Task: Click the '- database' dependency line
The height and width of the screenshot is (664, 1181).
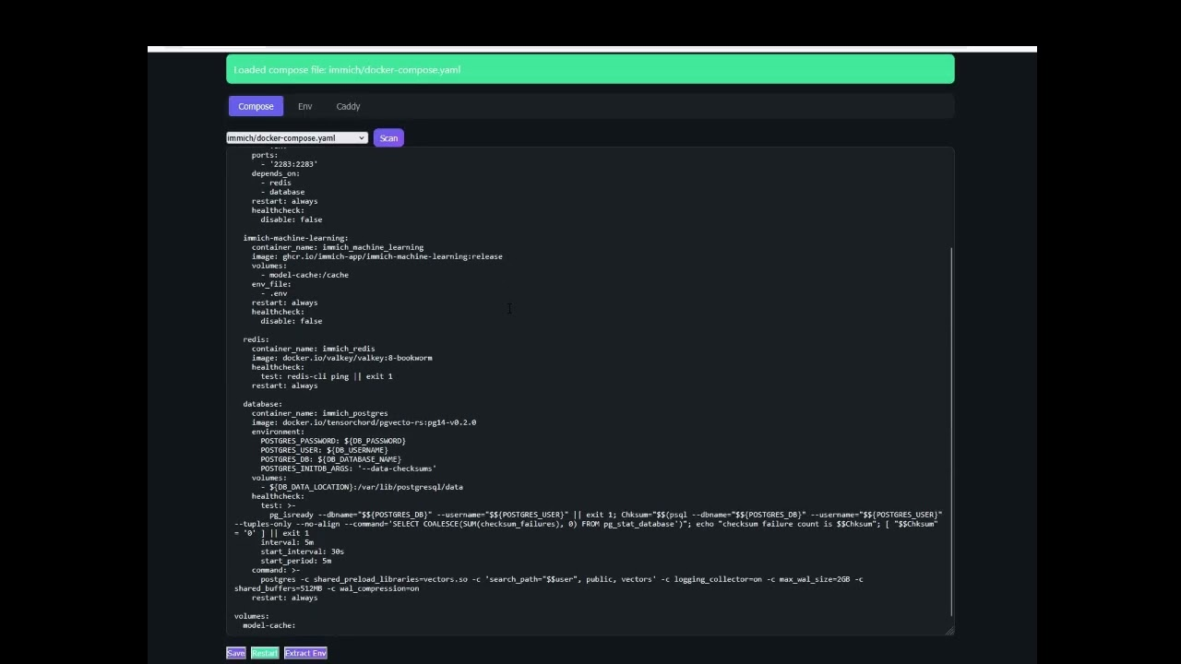Action: 282,192
